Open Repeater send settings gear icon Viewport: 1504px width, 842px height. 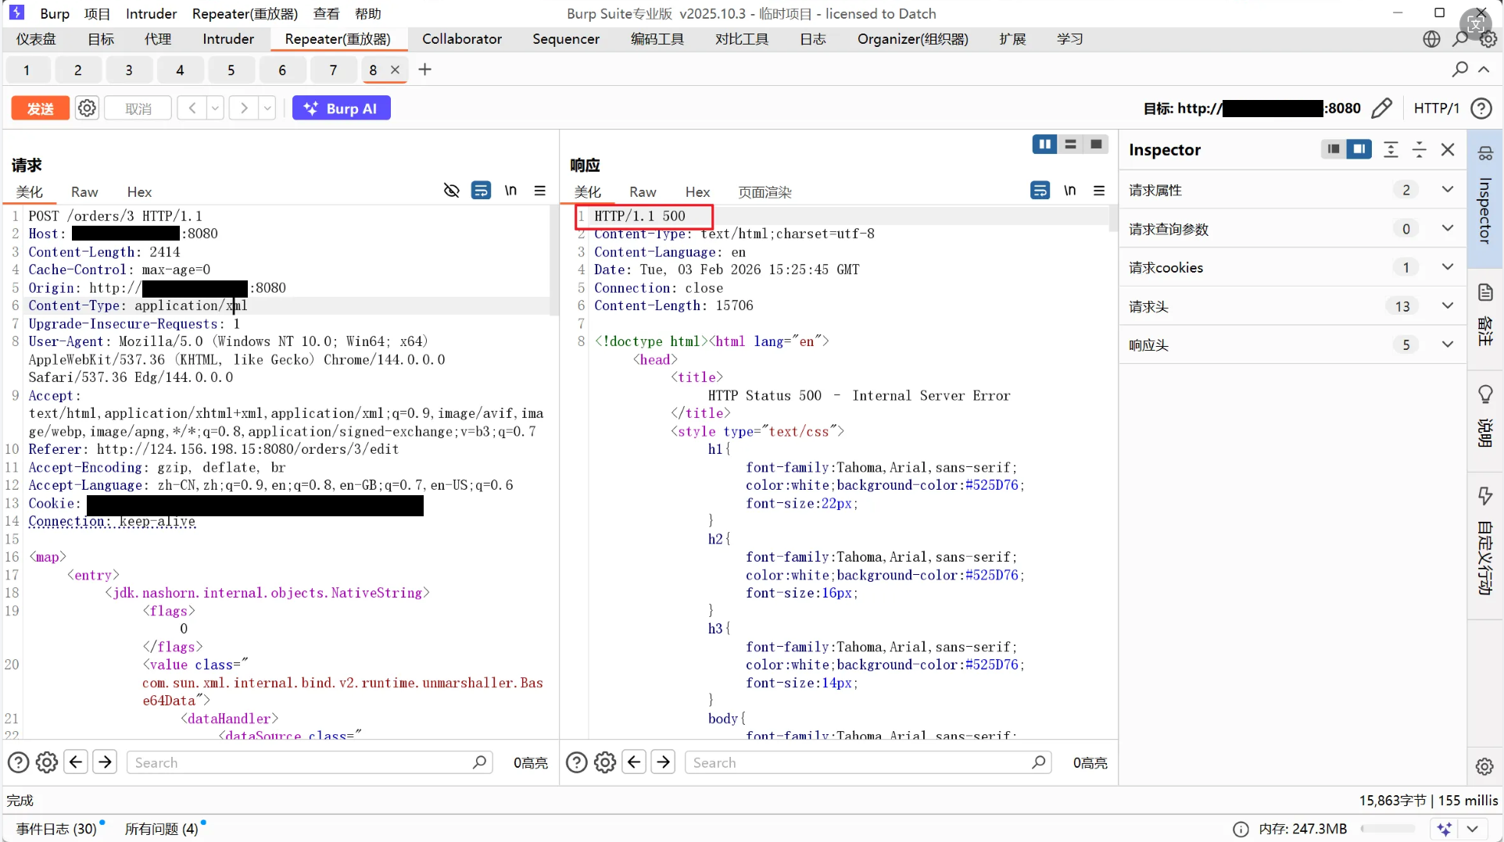(x=87, y=108)
